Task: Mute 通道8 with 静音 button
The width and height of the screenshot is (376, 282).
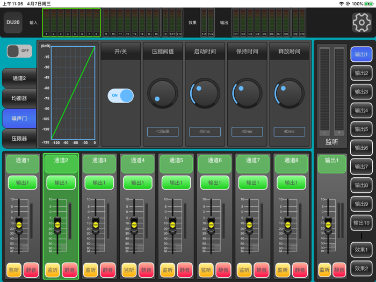Action: click(x=300, y=270)
